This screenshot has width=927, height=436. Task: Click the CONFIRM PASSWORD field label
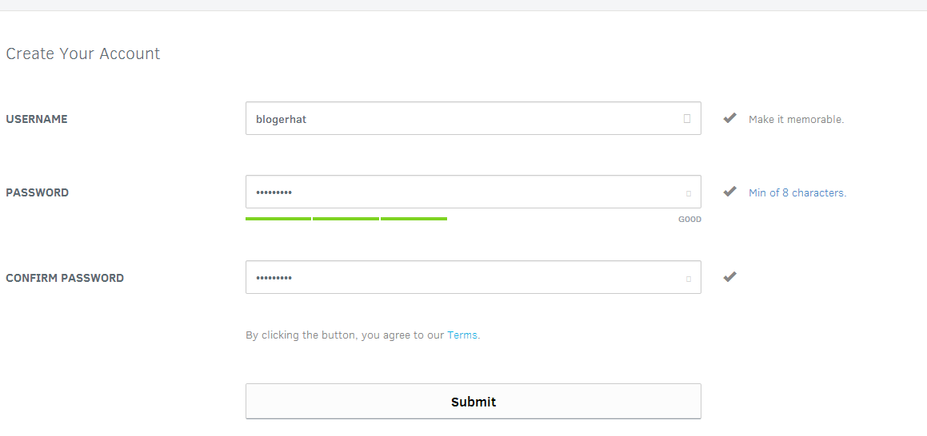pyautogui.click(x=65, y=278)
